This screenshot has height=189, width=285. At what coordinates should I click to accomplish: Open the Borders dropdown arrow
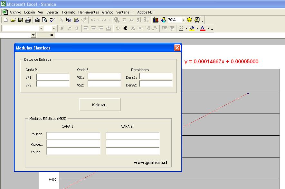[x=186, y=28]
